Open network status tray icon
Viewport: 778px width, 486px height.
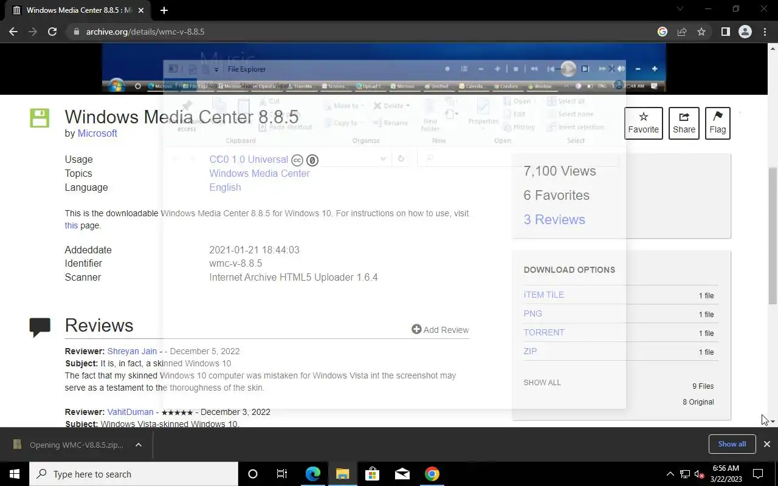click(685, 474)
